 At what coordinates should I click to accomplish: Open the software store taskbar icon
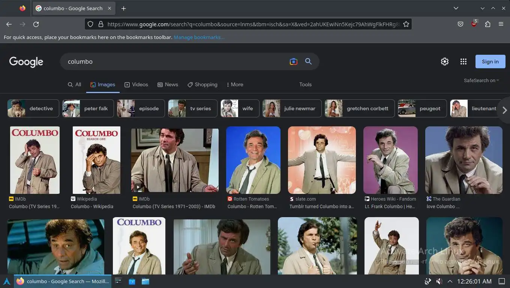132,281
